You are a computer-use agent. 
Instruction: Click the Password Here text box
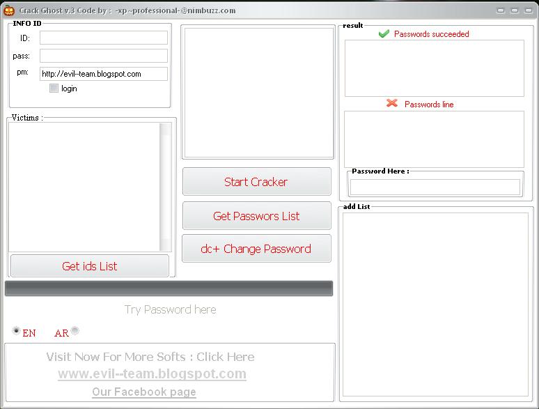point(435,187)
